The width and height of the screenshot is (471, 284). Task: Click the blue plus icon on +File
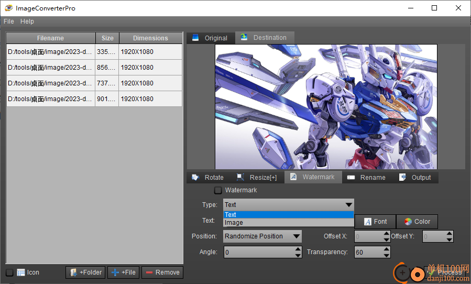pyautogui.click(x=115, y=272)
